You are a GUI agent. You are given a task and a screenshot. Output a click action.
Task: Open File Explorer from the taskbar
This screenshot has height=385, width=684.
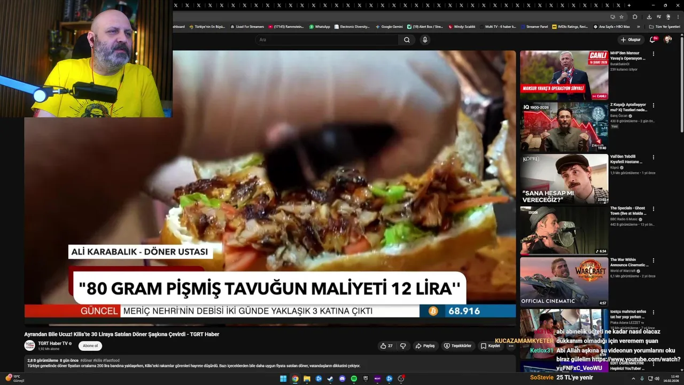coord(307,379)
